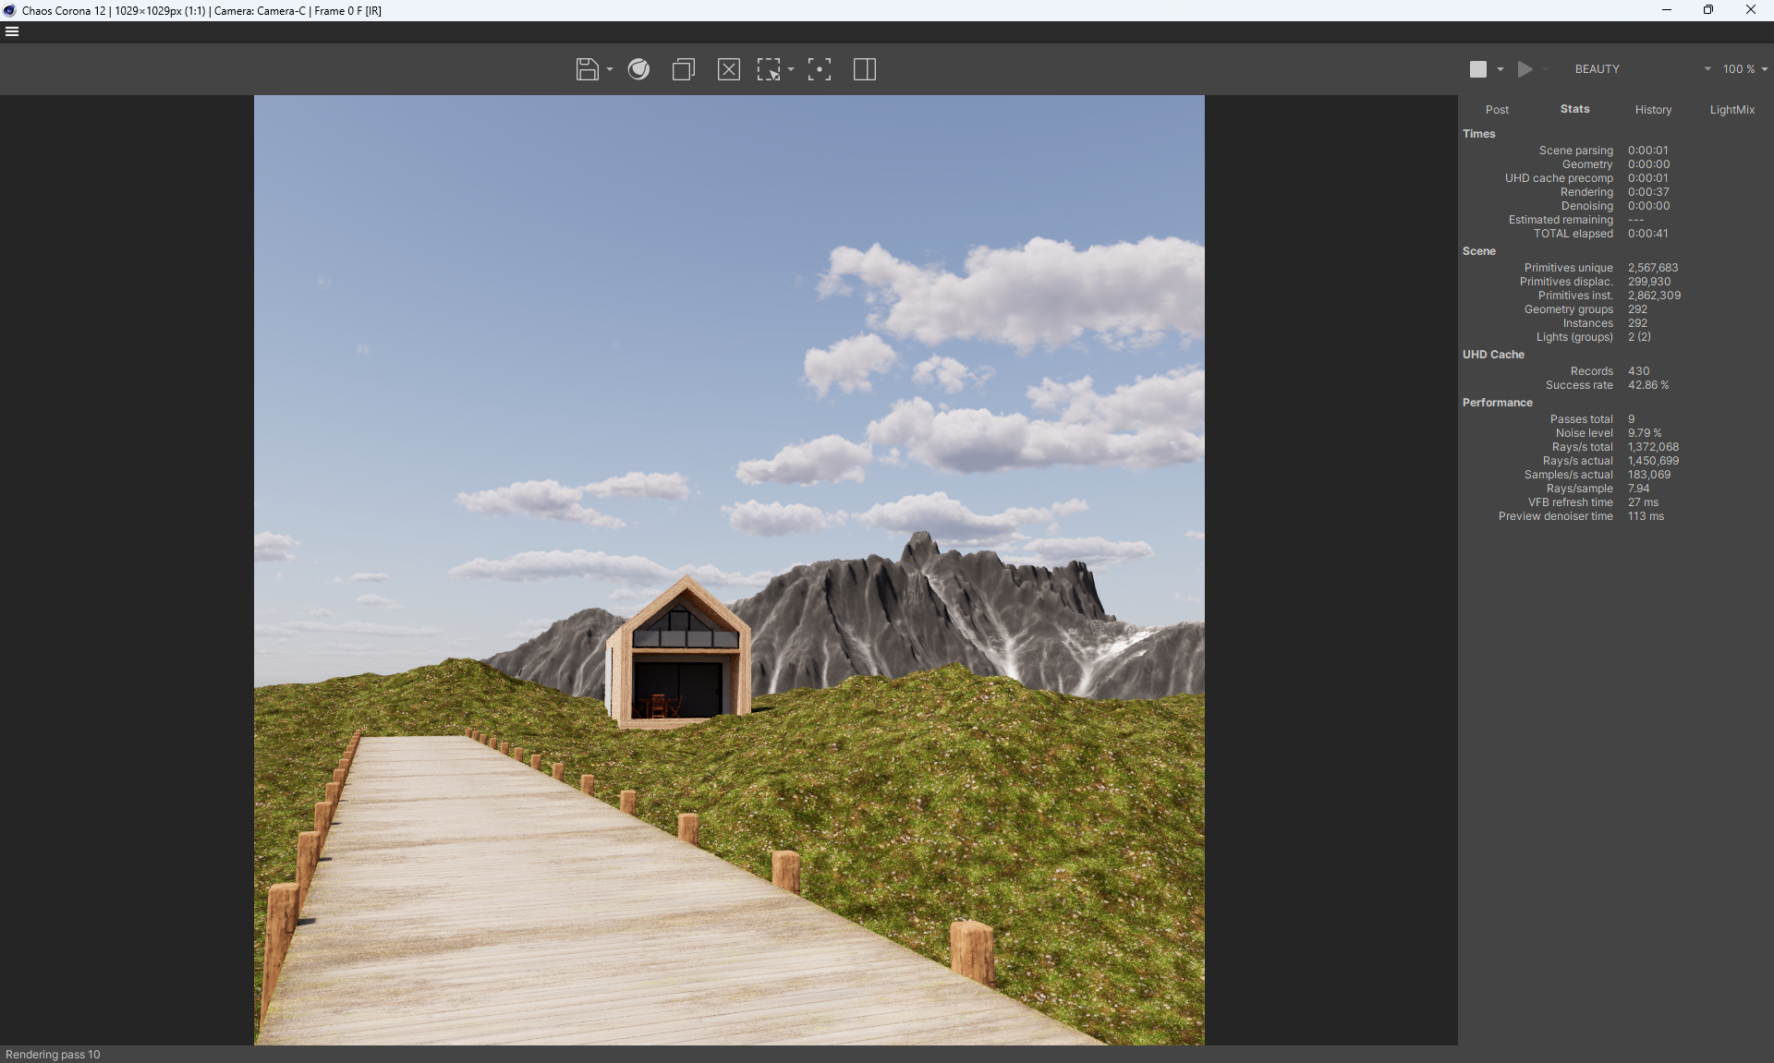Expand the region selection dropdown arrow

tap(791, 69)
